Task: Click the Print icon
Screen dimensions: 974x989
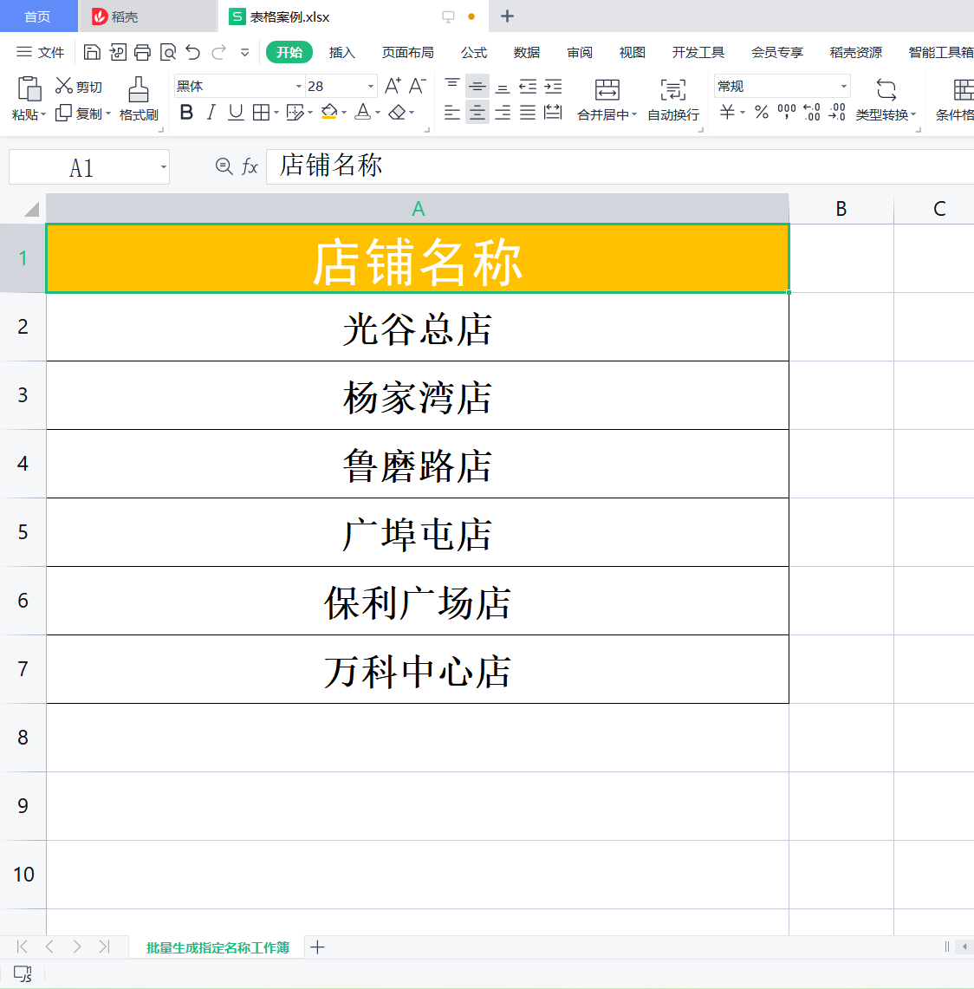Action: 142,52
